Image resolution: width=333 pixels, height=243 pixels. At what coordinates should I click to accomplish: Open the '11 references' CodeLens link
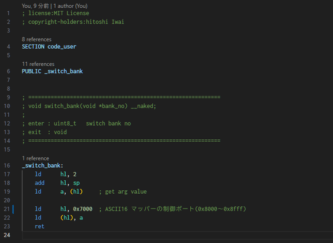point(38,64)
